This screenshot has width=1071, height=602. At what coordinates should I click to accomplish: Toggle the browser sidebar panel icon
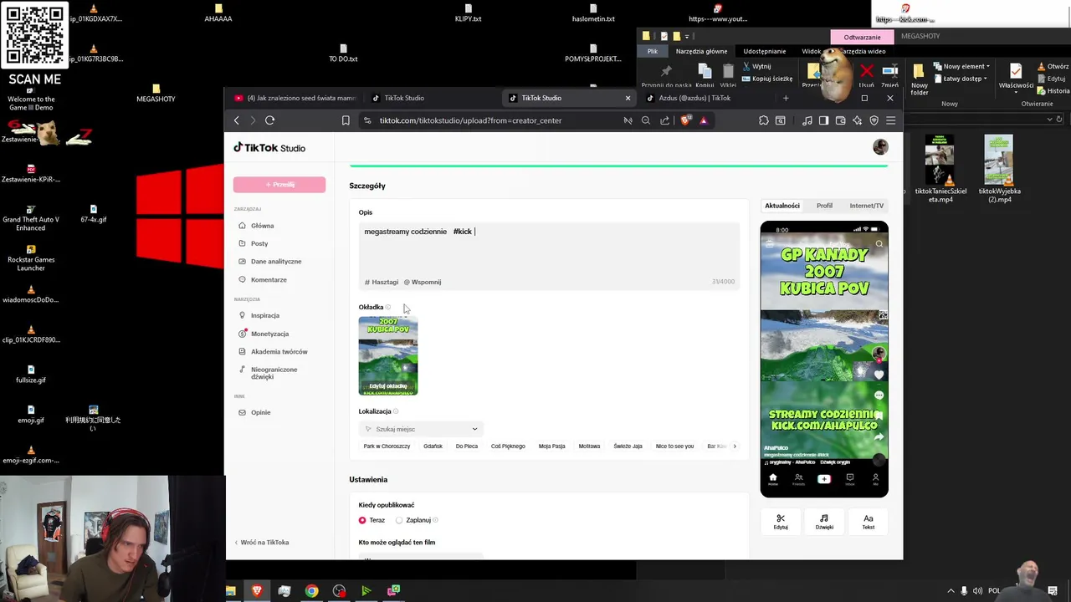pos(823,120)
